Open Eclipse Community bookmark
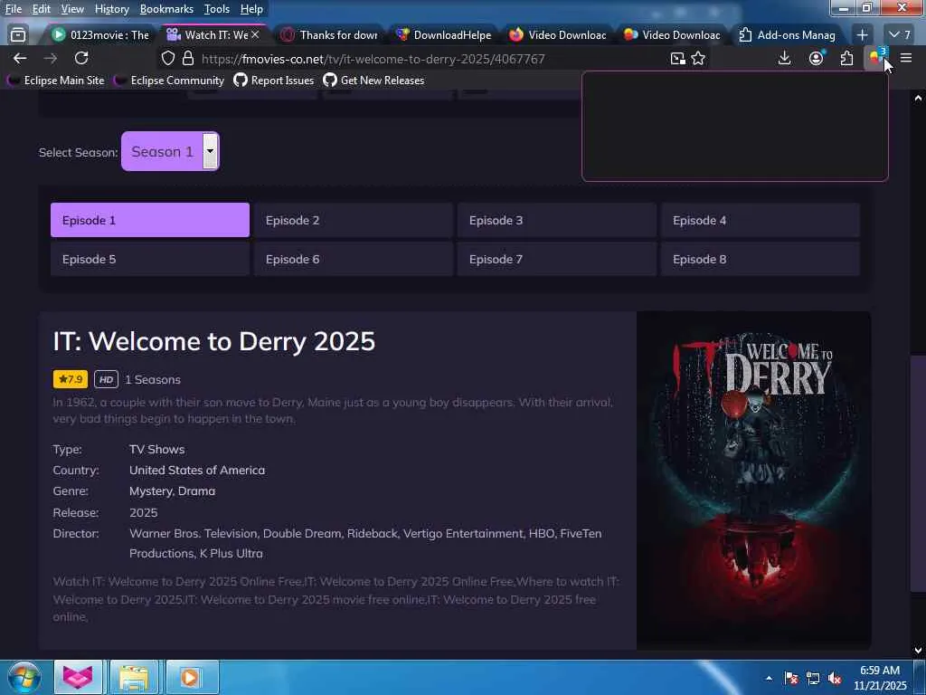 [x=169, y=80]
